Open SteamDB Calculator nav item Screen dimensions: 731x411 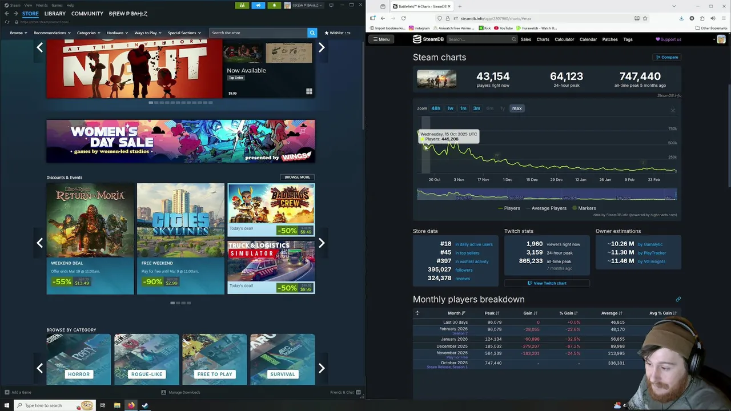tap(564, 39)
